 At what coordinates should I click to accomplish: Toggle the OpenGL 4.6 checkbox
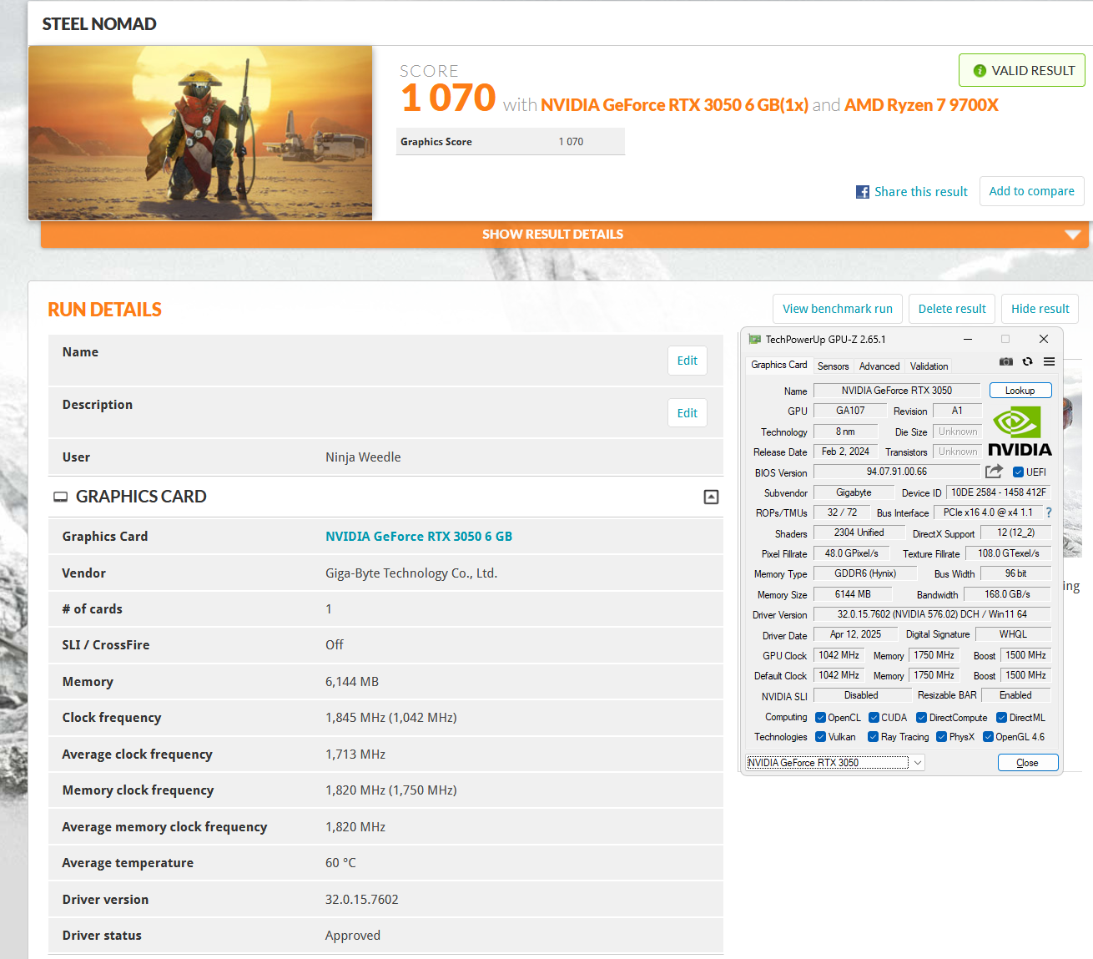(988, 737)
